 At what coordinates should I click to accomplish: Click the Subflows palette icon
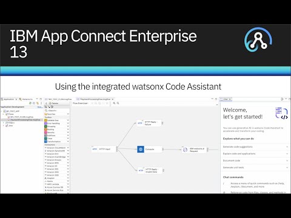point(45,136)
